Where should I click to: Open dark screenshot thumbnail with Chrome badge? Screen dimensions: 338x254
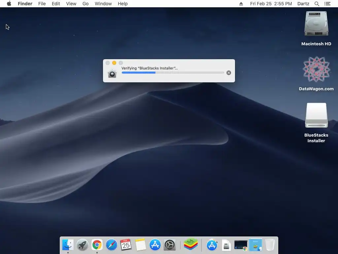pos(241,246)
